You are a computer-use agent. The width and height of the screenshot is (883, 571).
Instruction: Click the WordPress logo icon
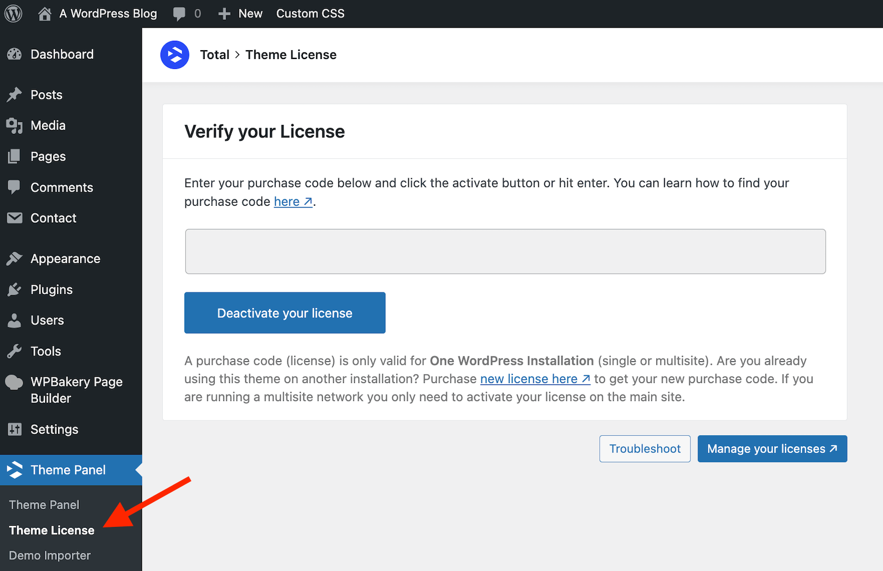14,14
